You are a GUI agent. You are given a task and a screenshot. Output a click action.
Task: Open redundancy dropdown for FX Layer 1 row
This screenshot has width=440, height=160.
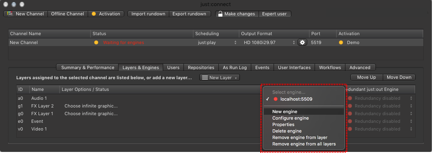(x=380, y=114)
